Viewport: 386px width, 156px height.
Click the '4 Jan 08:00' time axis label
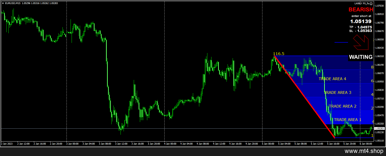point(203,144)
